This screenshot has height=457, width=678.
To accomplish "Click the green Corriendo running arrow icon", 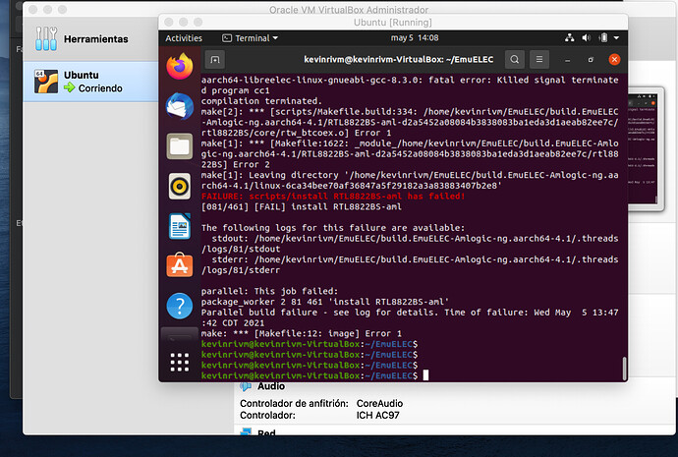I will point(69,87).
